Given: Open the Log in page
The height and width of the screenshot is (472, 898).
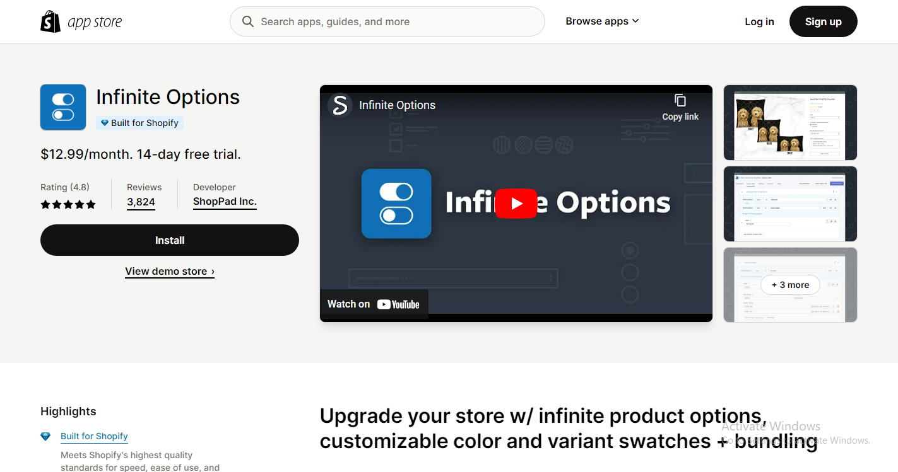Looking at the screenshot, I should click(x=759, y=21).
